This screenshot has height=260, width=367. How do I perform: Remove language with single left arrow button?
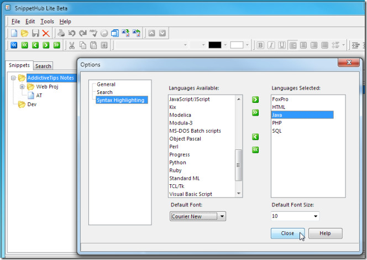coord(255,137)
